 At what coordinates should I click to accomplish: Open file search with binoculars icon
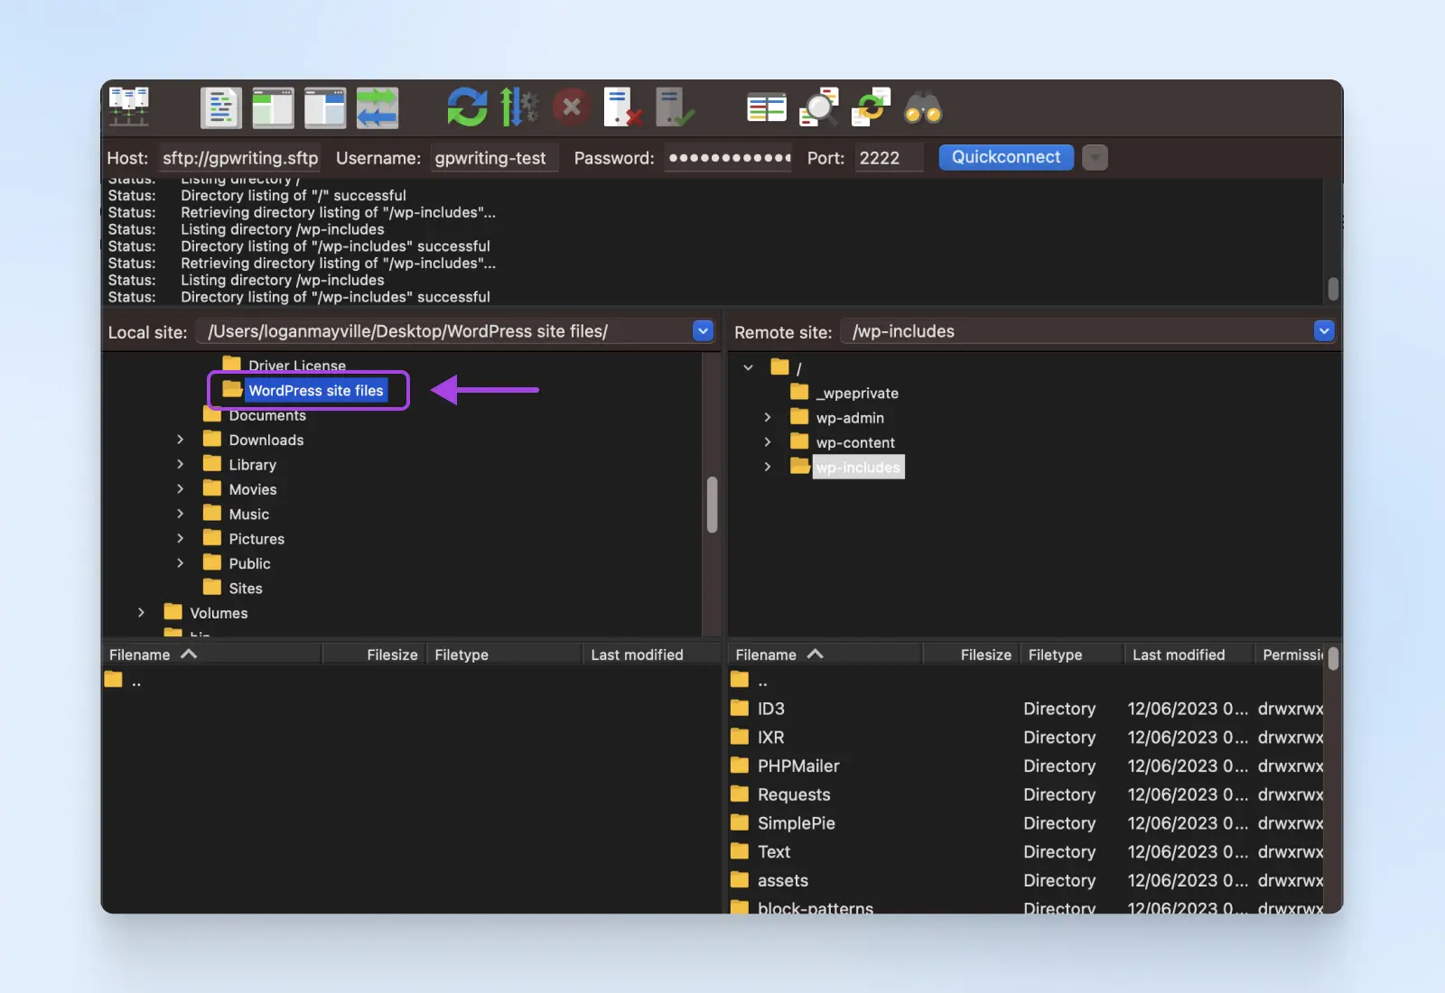(x=922, y=107)
